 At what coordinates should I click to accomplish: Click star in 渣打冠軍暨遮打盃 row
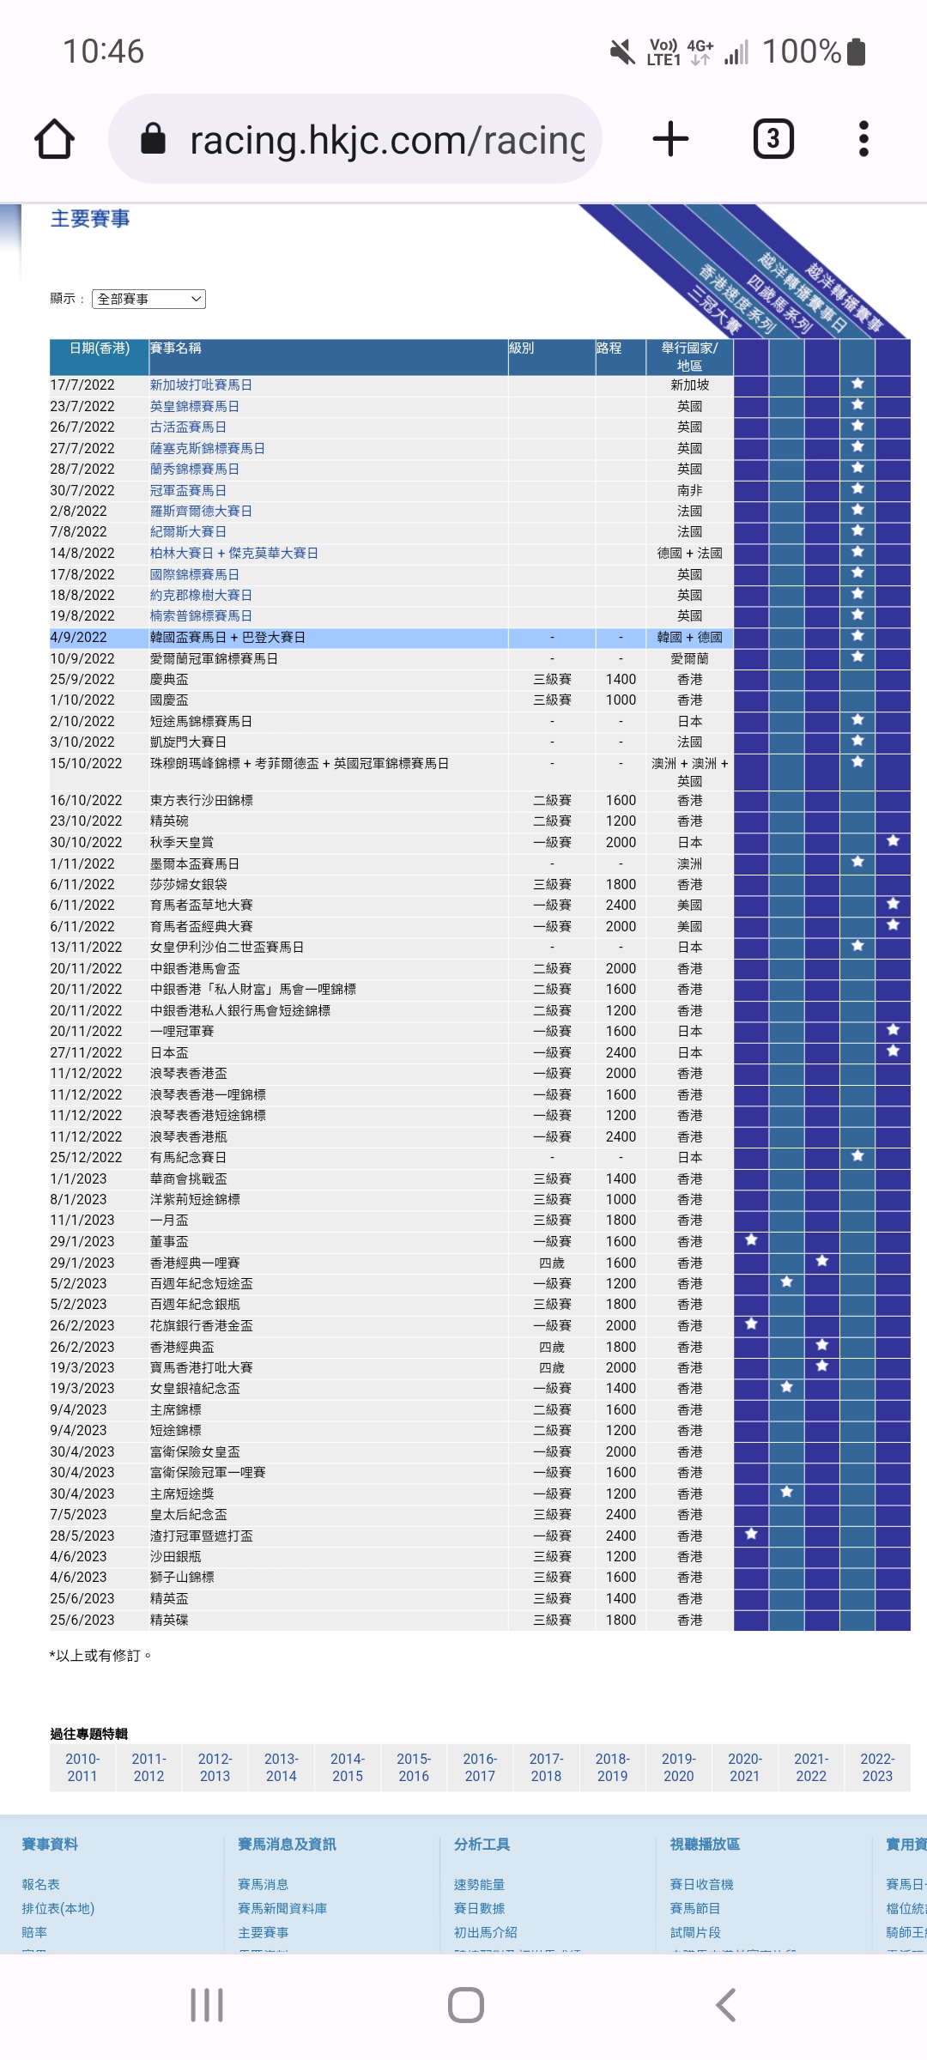pyautogui.click(x=751, y=1535)
